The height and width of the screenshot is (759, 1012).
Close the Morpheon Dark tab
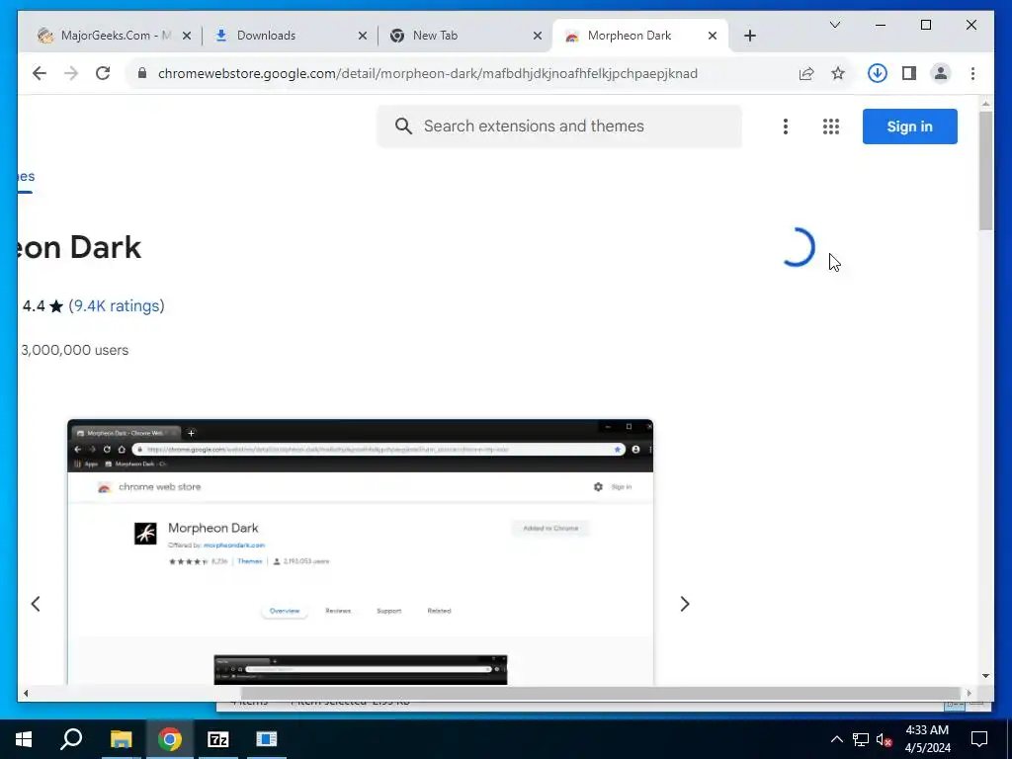pyautogui.click(x=713, y=37)
